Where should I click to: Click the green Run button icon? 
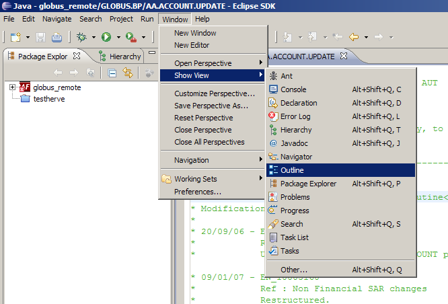[106, 37]
